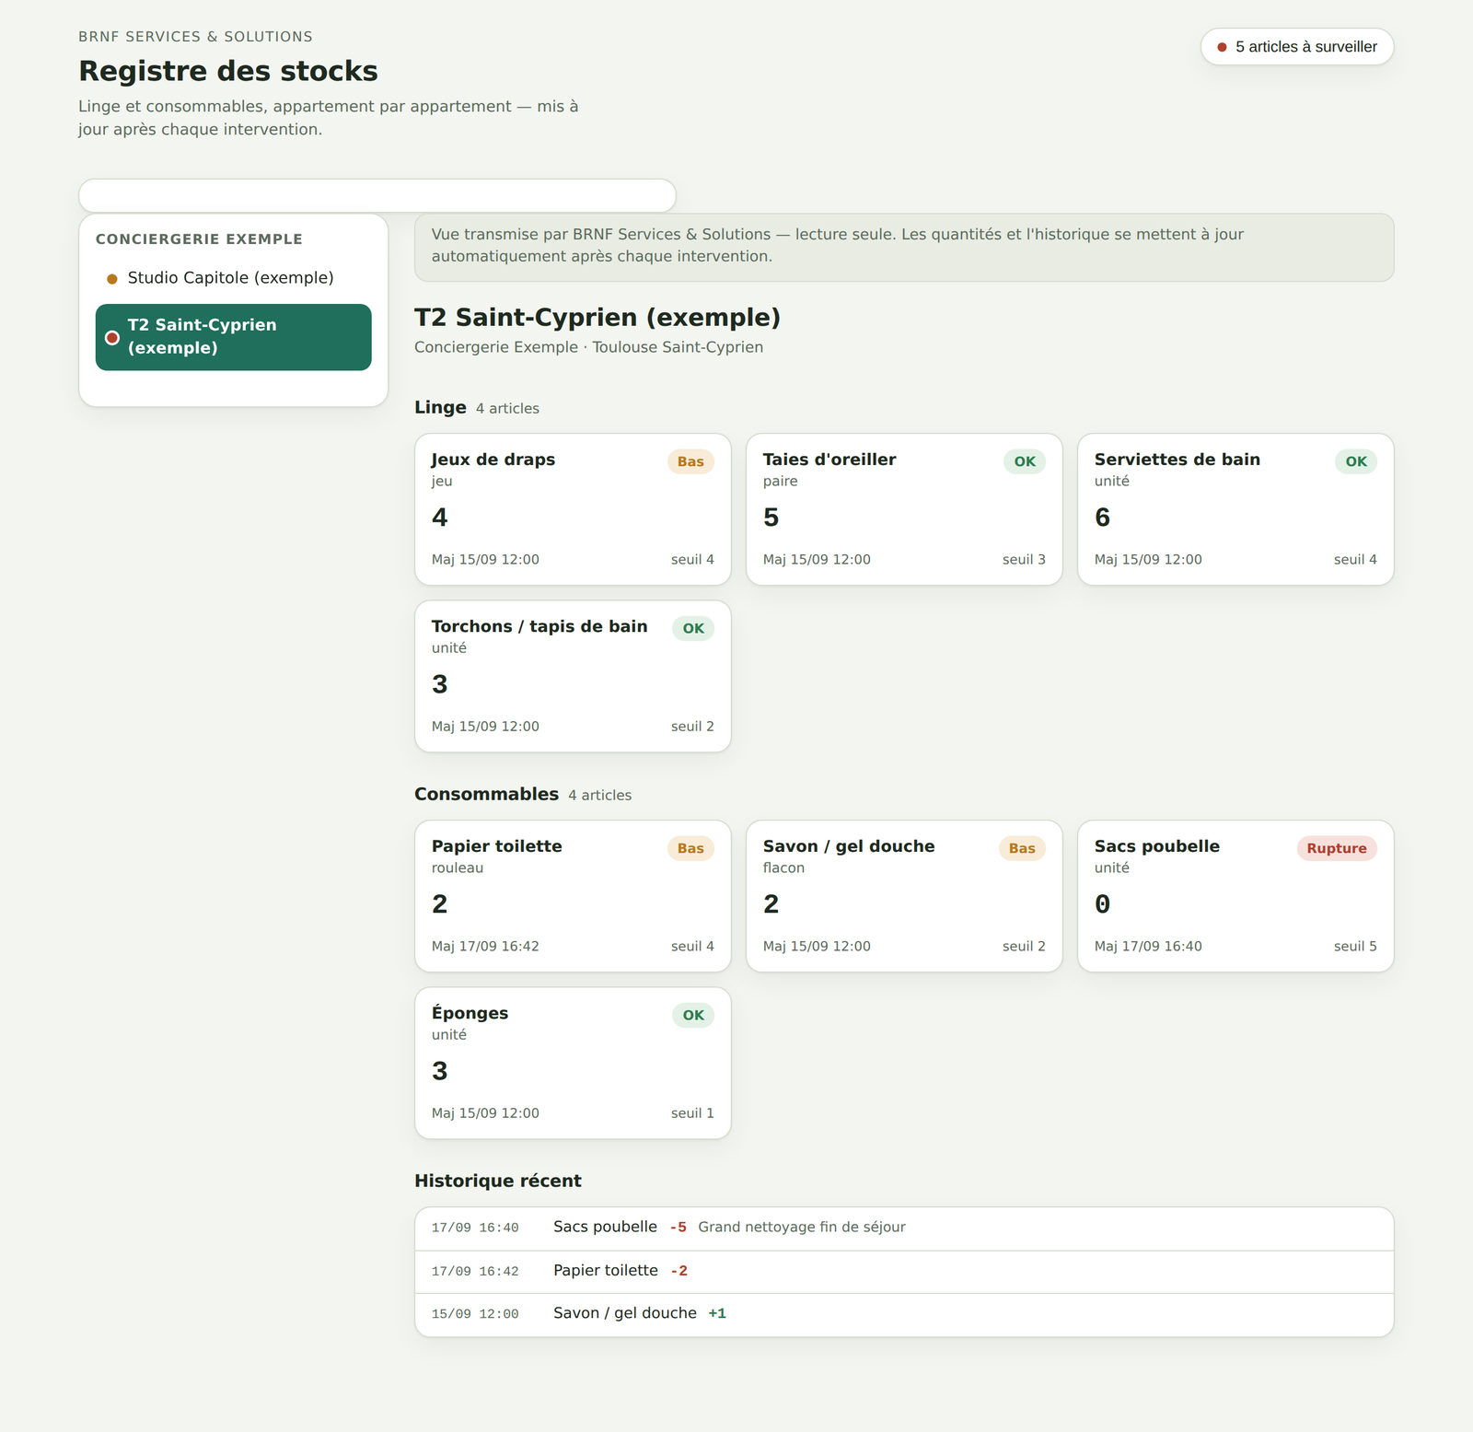
Task: Open the 5 articles à surveiller badge
Action: click(x=1297, y=47)
